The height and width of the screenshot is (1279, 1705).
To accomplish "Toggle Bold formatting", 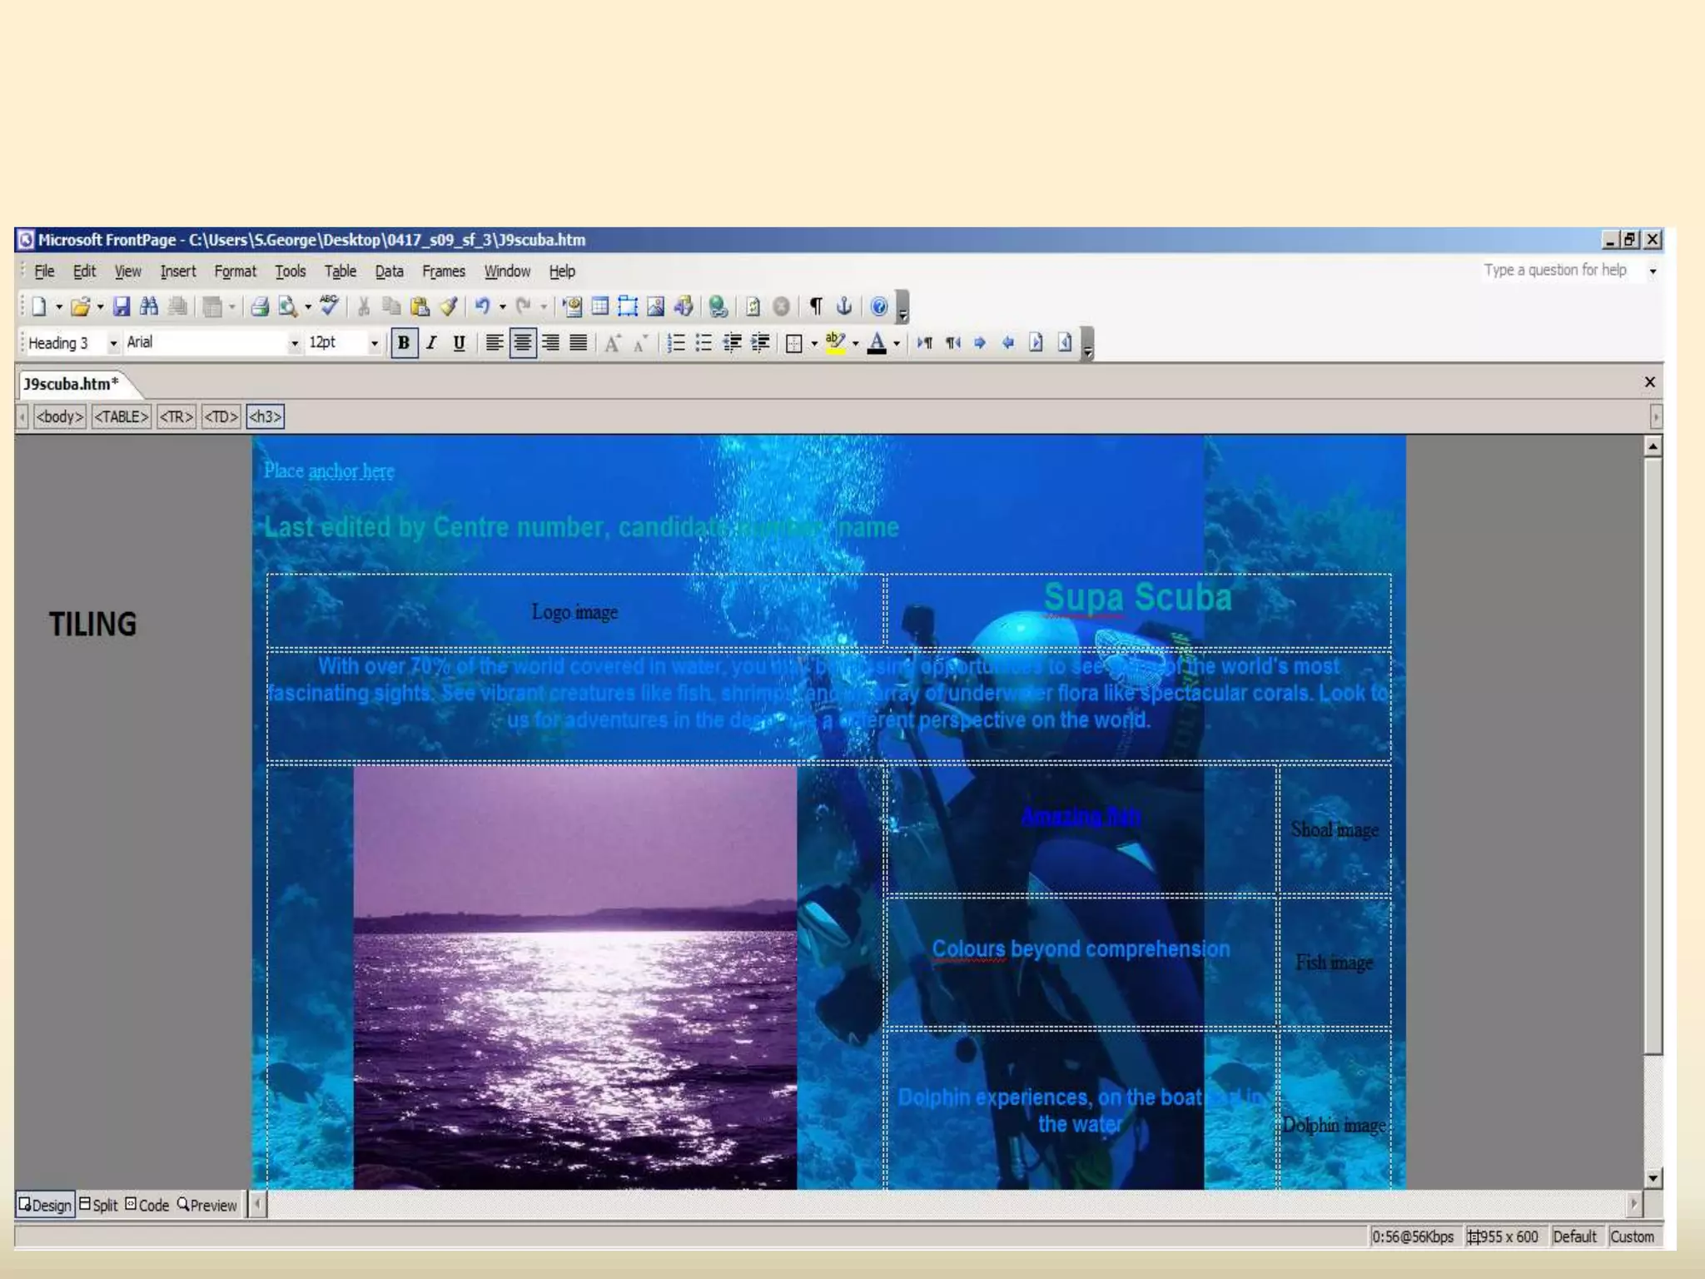I will click(x=404, y=343).
